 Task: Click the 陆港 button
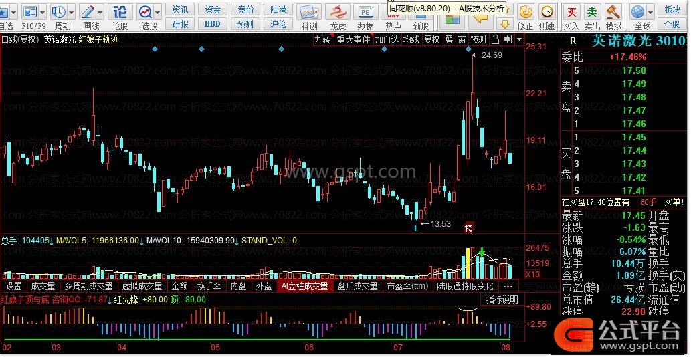278,9
